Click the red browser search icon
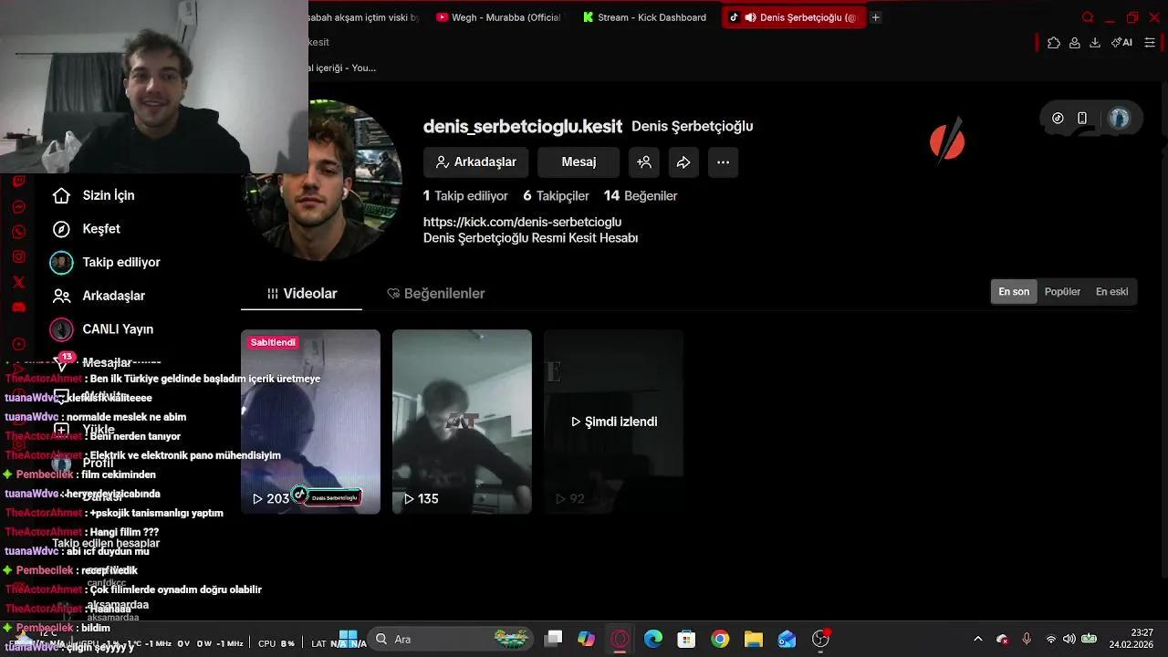Screen dimensions: 1168x657 1088,17
